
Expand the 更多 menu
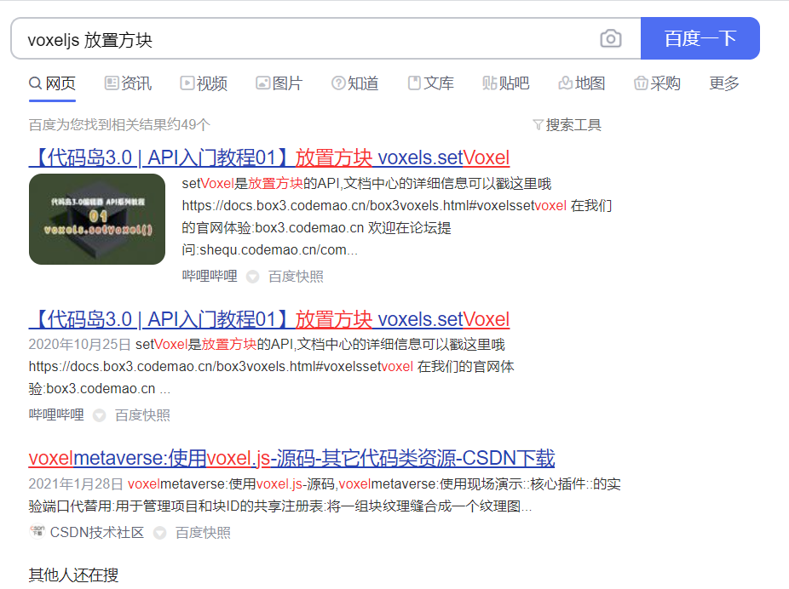pyautogui.click(x=724, y=83)
